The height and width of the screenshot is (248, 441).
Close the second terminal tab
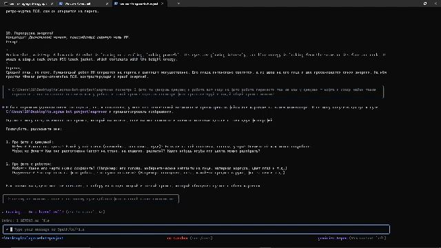107,4
